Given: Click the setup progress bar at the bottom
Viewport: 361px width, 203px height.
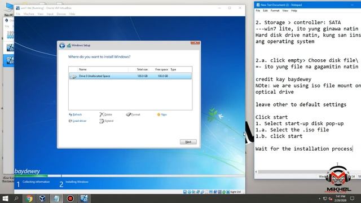Looking at the screenshot, I should (x=130, y=175).
